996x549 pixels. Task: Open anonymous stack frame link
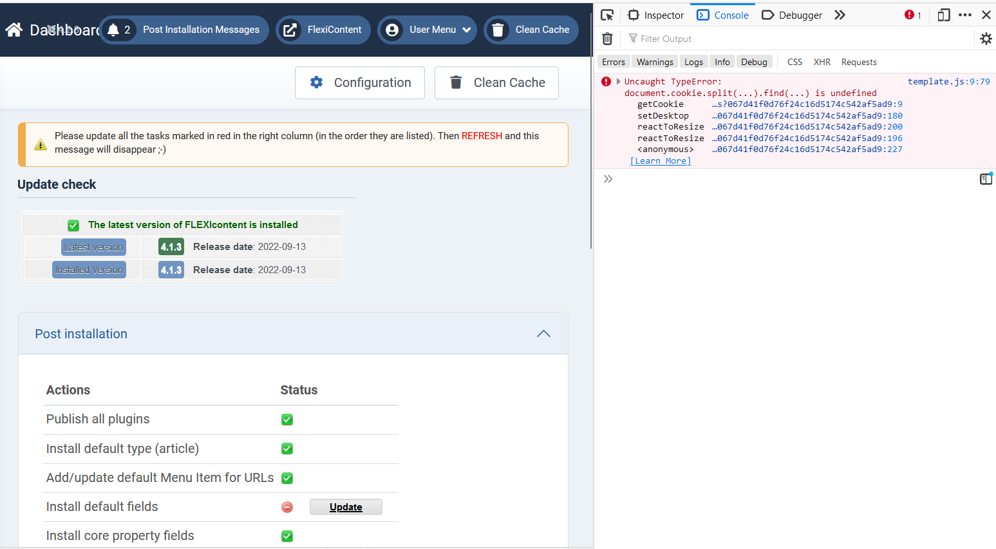807,149
